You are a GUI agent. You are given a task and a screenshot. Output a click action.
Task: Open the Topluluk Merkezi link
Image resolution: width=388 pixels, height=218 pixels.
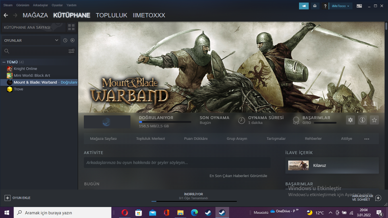pyautogui.click(x=150, y=139)
